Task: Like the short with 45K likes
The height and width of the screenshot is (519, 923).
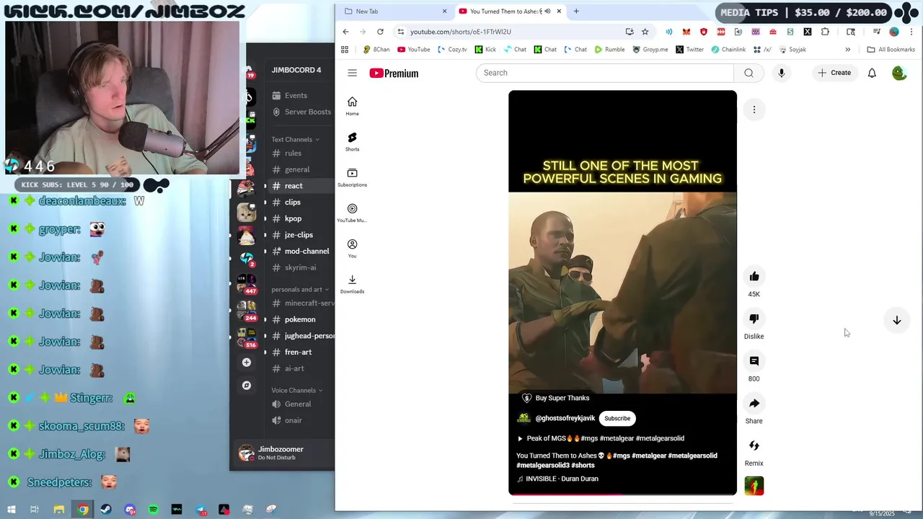Action: pyautogui.click(x=754, y=277)
